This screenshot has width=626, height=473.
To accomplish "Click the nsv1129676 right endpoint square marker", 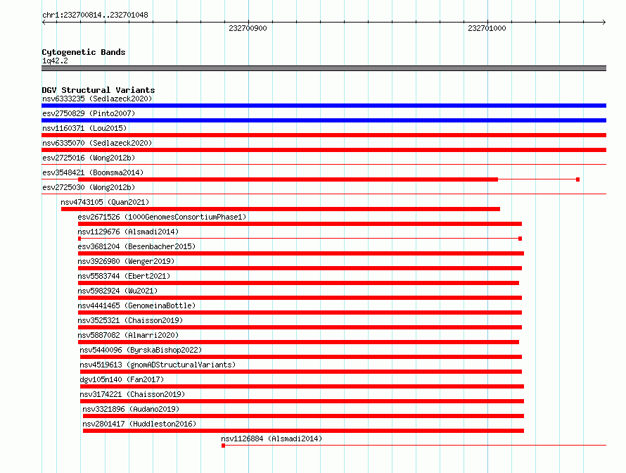I will coord(520,239).
